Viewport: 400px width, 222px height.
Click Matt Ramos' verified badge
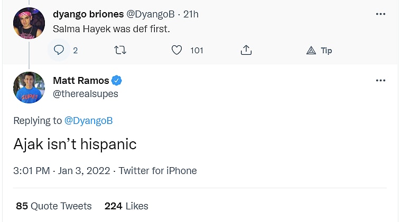pyautogui.click(x=117, y=81)
